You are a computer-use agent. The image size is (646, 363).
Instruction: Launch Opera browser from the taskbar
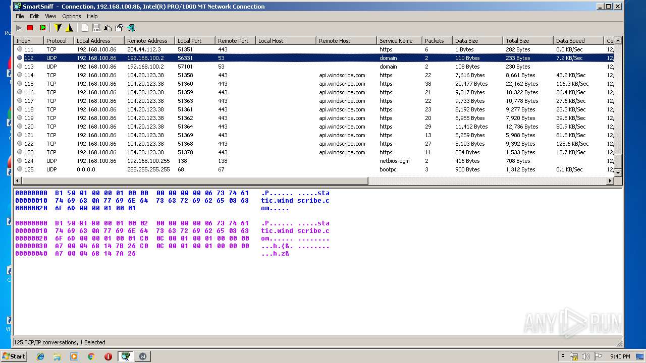point(108,356)
